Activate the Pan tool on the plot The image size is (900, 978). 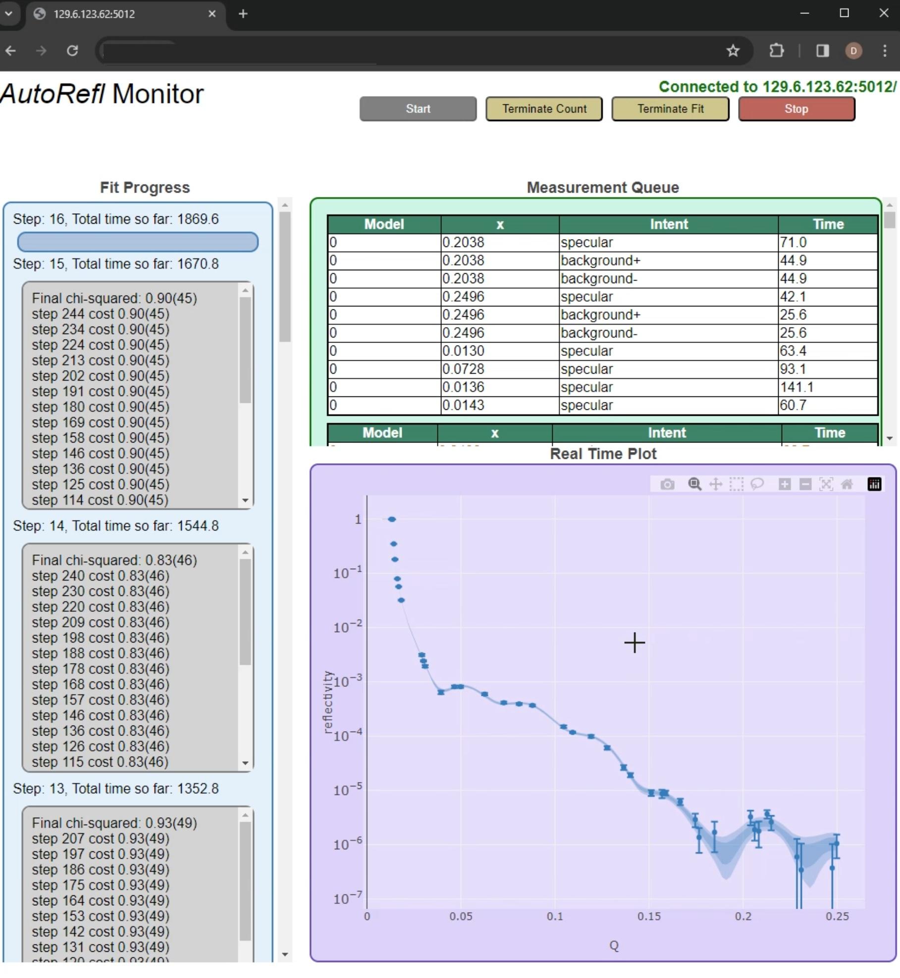[716, 484]
